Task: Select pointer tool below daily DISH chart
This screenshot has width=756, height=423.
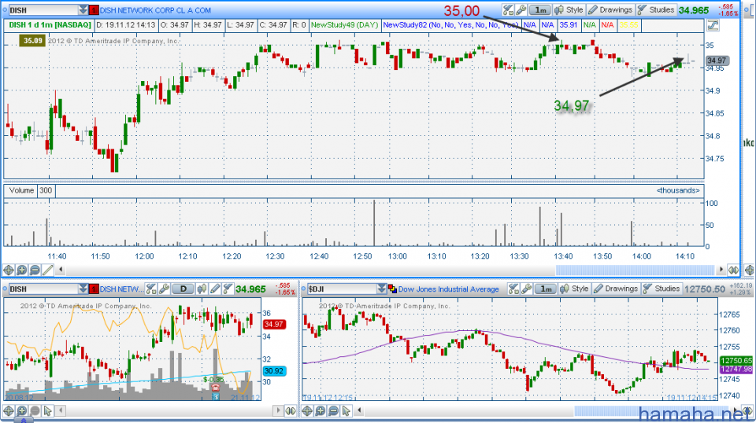Action: pos(48,410)
